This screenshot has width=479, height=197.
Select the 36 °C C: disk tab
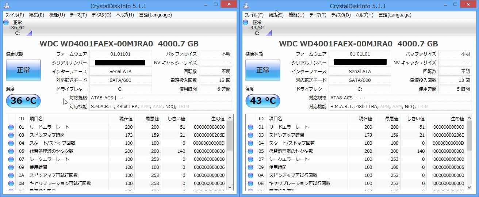(x=17, y=28)
